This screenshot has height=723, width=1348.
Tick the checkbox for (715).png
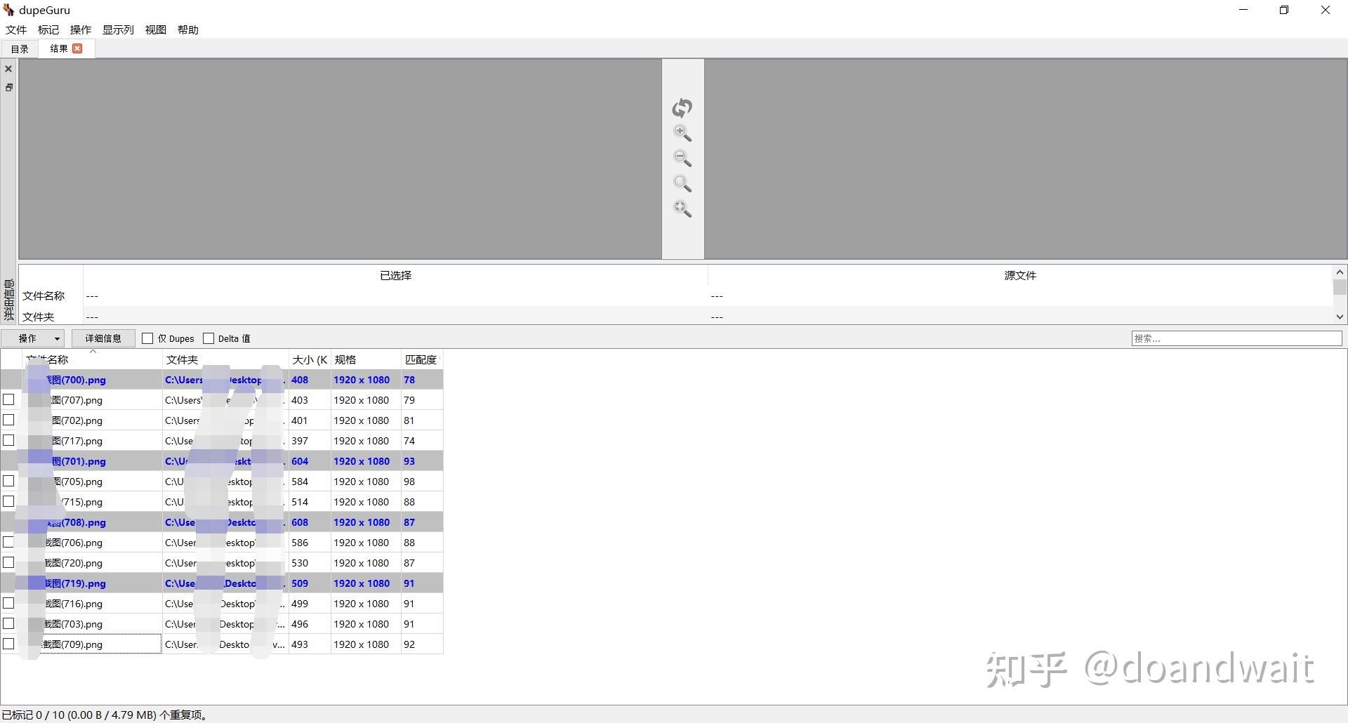(x=8, y=501)
